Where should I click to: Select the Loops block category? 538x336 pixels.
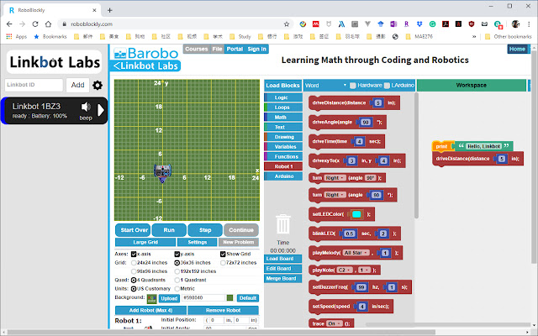(283, 108)
